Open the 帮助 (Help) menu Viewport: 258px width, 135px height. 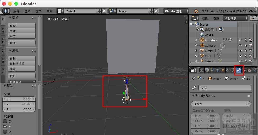coord(49,11)
